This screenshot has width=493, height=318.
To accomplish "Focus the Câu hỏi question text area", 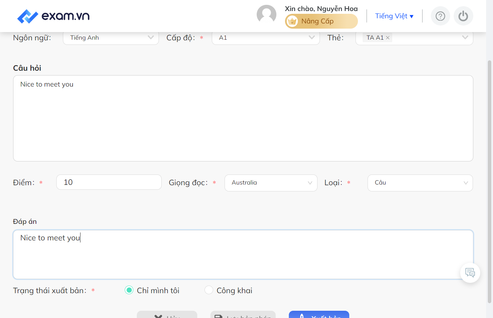I will tap(243, 118).
